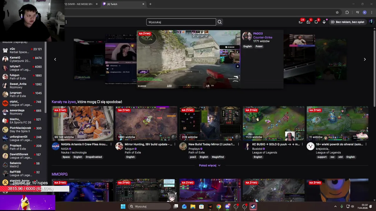Screen dimensions: 376x211
Task: Switch to the SVMIR browser tab
Action: point(79,4)
